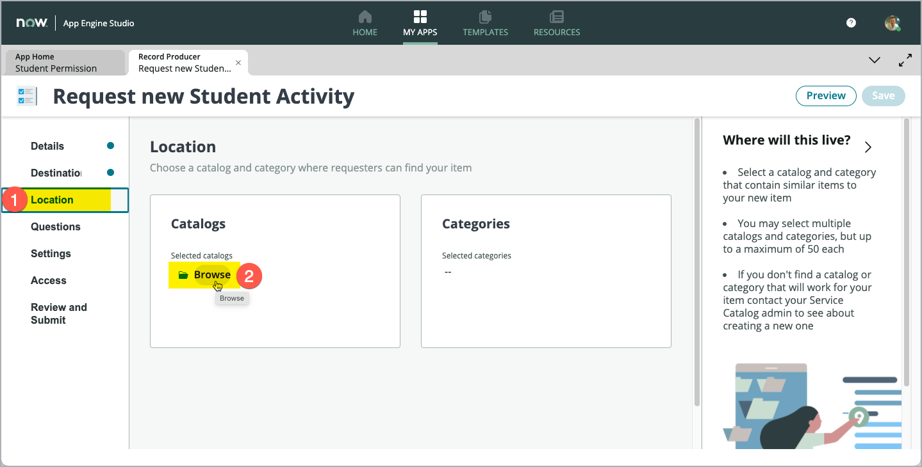
Task: Click the main content vertical scrollbar
Action: 697,262
